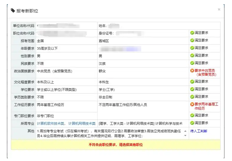
Task: Click red X icon in 政治面貌要求 row
Action: pos(192,71)
